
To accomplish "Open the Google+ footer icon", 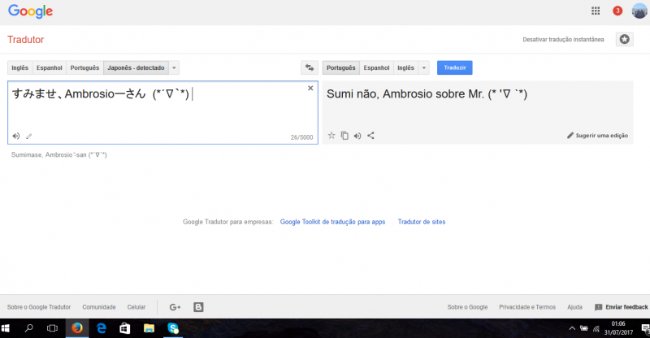I will pyautogui.click(x=175, y=307).
